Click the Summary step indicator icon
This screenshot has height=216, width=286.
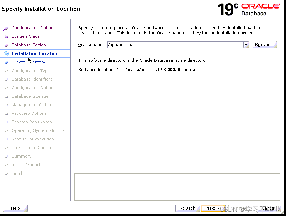click(6, 156)
